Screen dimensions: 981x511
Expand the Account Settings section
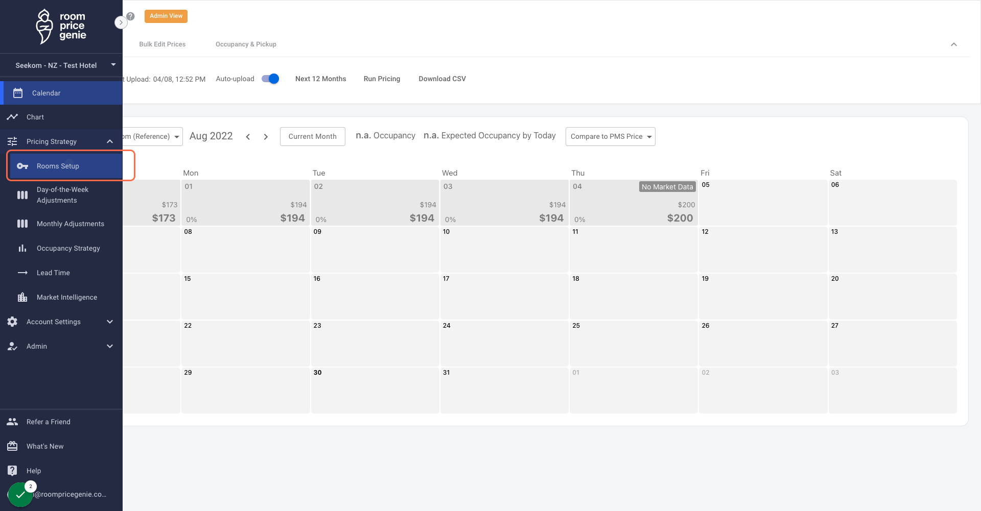(110, 322)
